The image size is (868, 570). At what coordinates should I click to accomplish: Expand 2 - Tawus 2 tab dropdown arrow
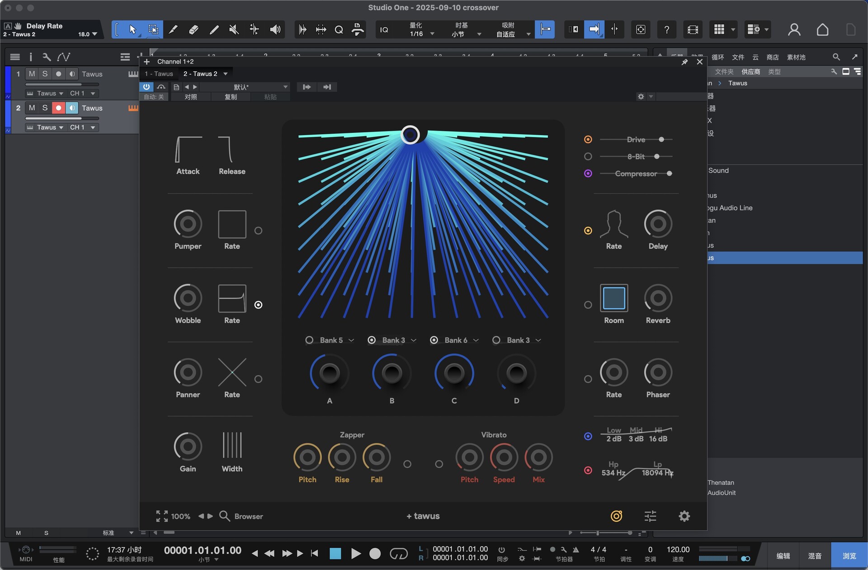click(x=226, y=74)
